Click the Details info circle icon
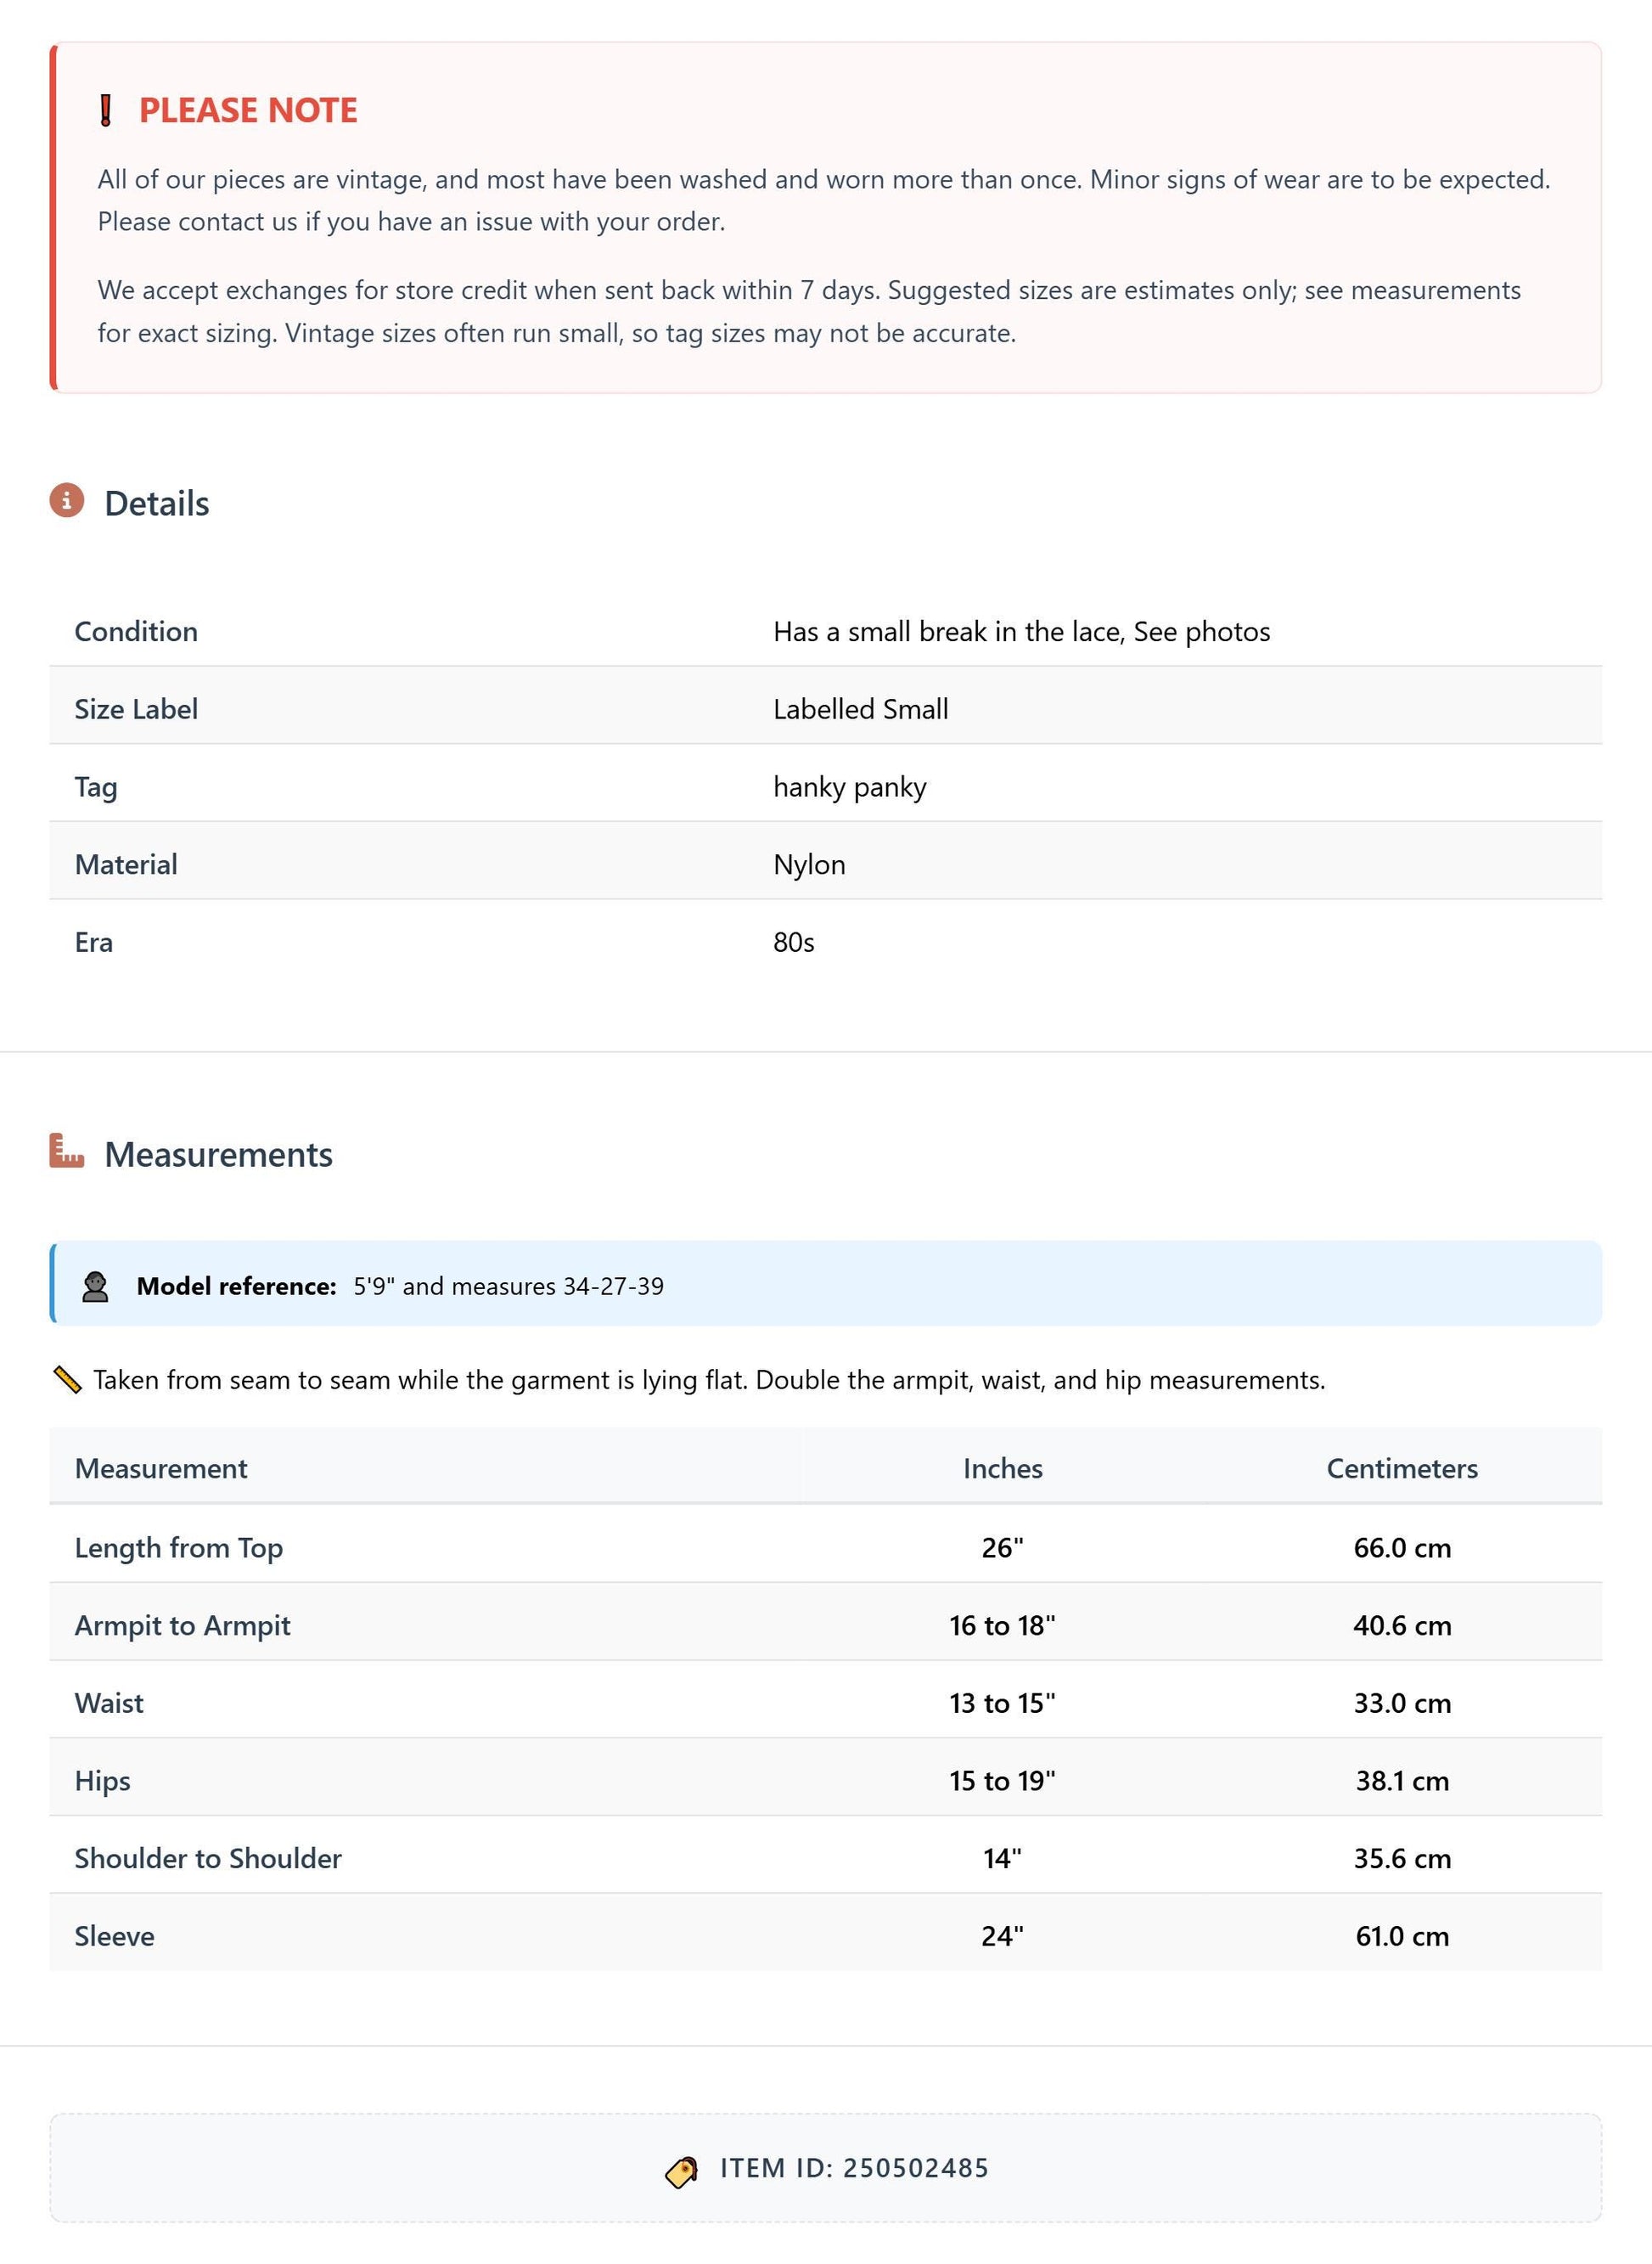This screenshot has height=2264, width=1652. click(x=67, y=500)
